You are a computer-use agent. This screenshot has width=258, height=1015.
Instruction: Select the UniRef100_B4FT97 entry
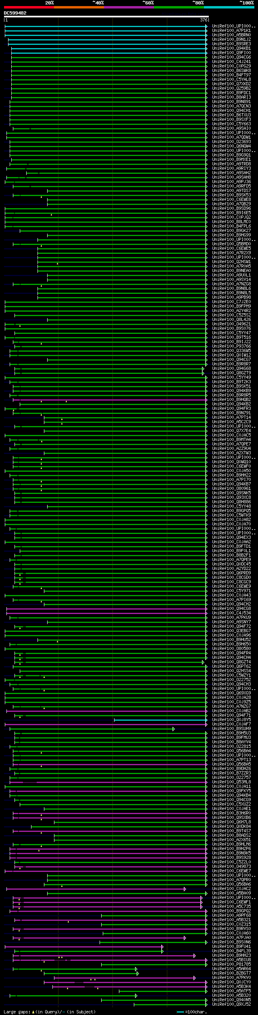(x=231, y=75)
